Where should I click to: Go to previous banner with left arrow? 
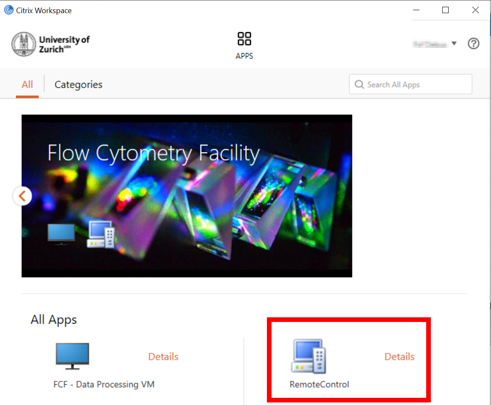pos(22,196)
